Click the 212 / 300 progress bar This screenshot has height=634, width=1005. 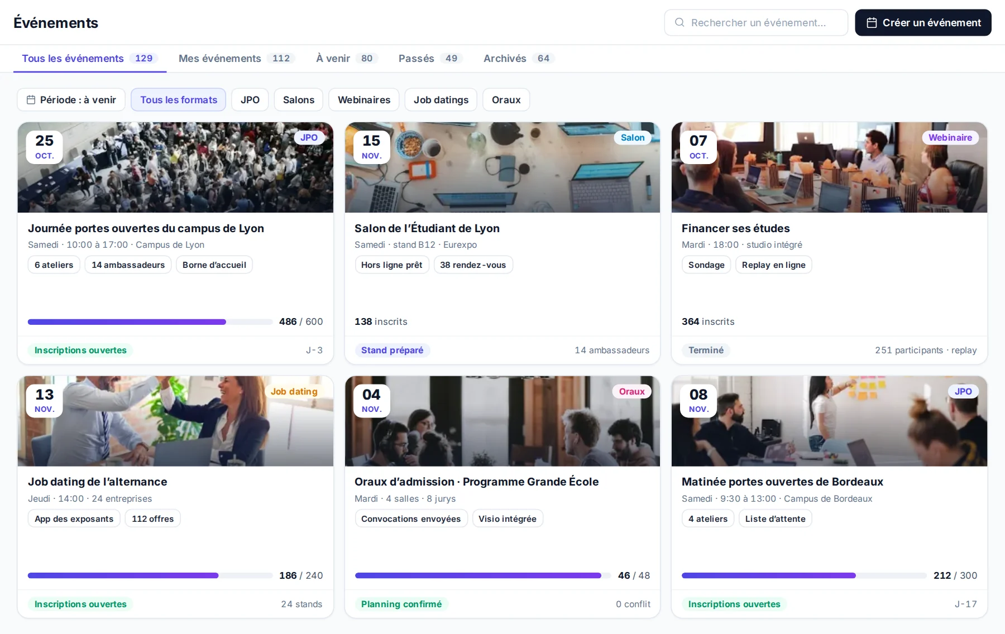click(x=804, y=575)
